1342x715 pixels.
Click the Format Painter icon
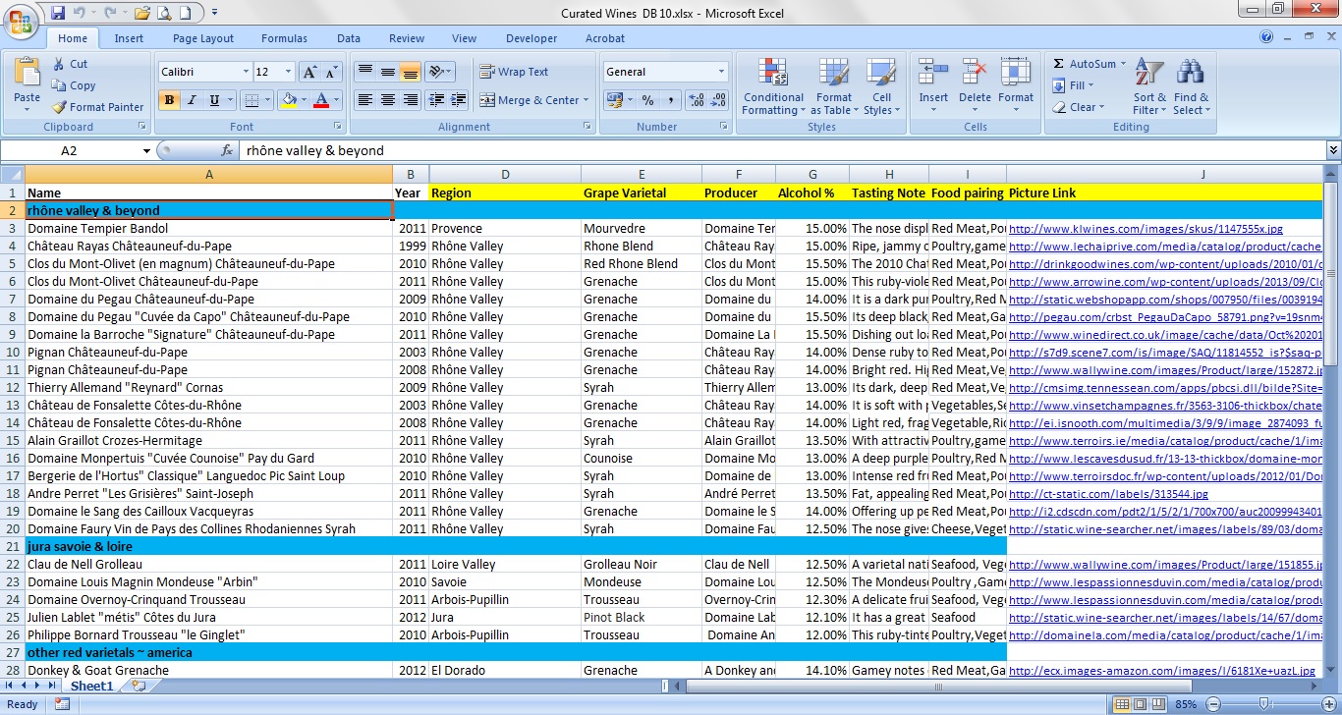(60, 107)
